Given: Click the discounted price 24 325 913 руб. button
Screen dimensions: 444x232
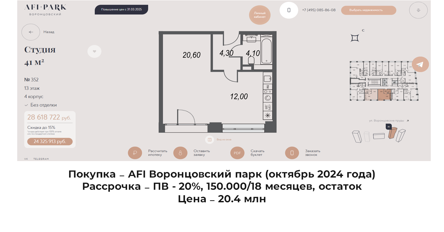Looking at the screenshot, I should pos(50,142).
